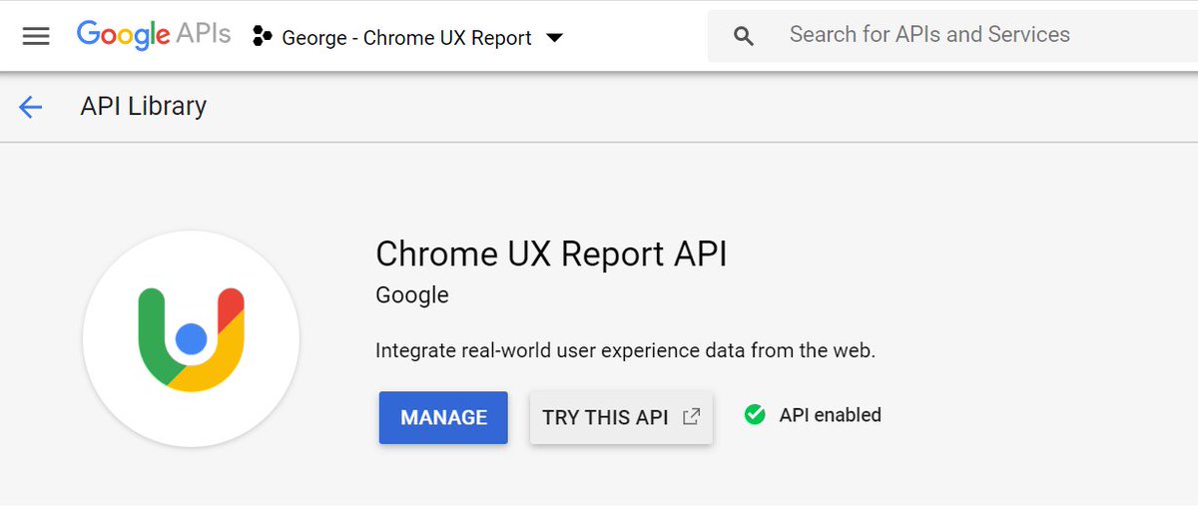Click the green API enabled checkmark icon
This screenshot has height=520, width=1198.
[x=755, y=414]
